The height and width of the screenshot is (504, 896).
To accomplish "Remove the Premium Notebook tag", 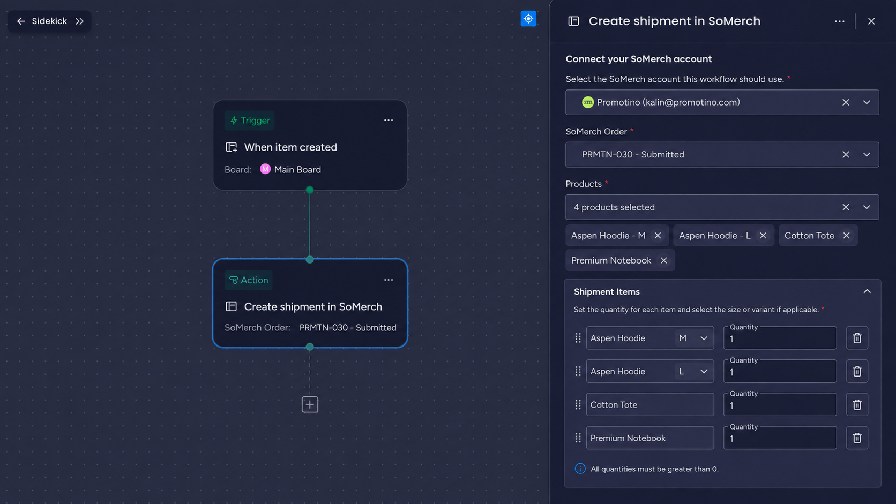I will click(x=664, y=260).
